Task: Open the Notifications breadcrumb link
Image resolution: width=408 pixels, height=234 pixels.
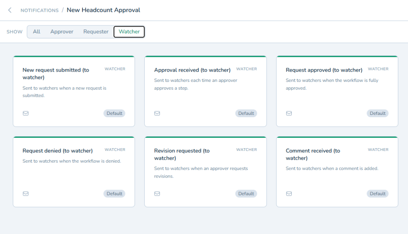Action: [x=39, y=10]
